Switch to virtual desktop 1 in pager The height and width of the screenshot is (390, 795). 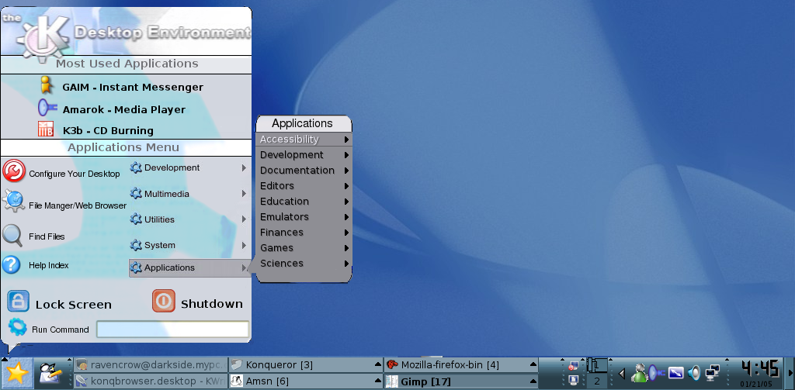(x=597, y=364)
